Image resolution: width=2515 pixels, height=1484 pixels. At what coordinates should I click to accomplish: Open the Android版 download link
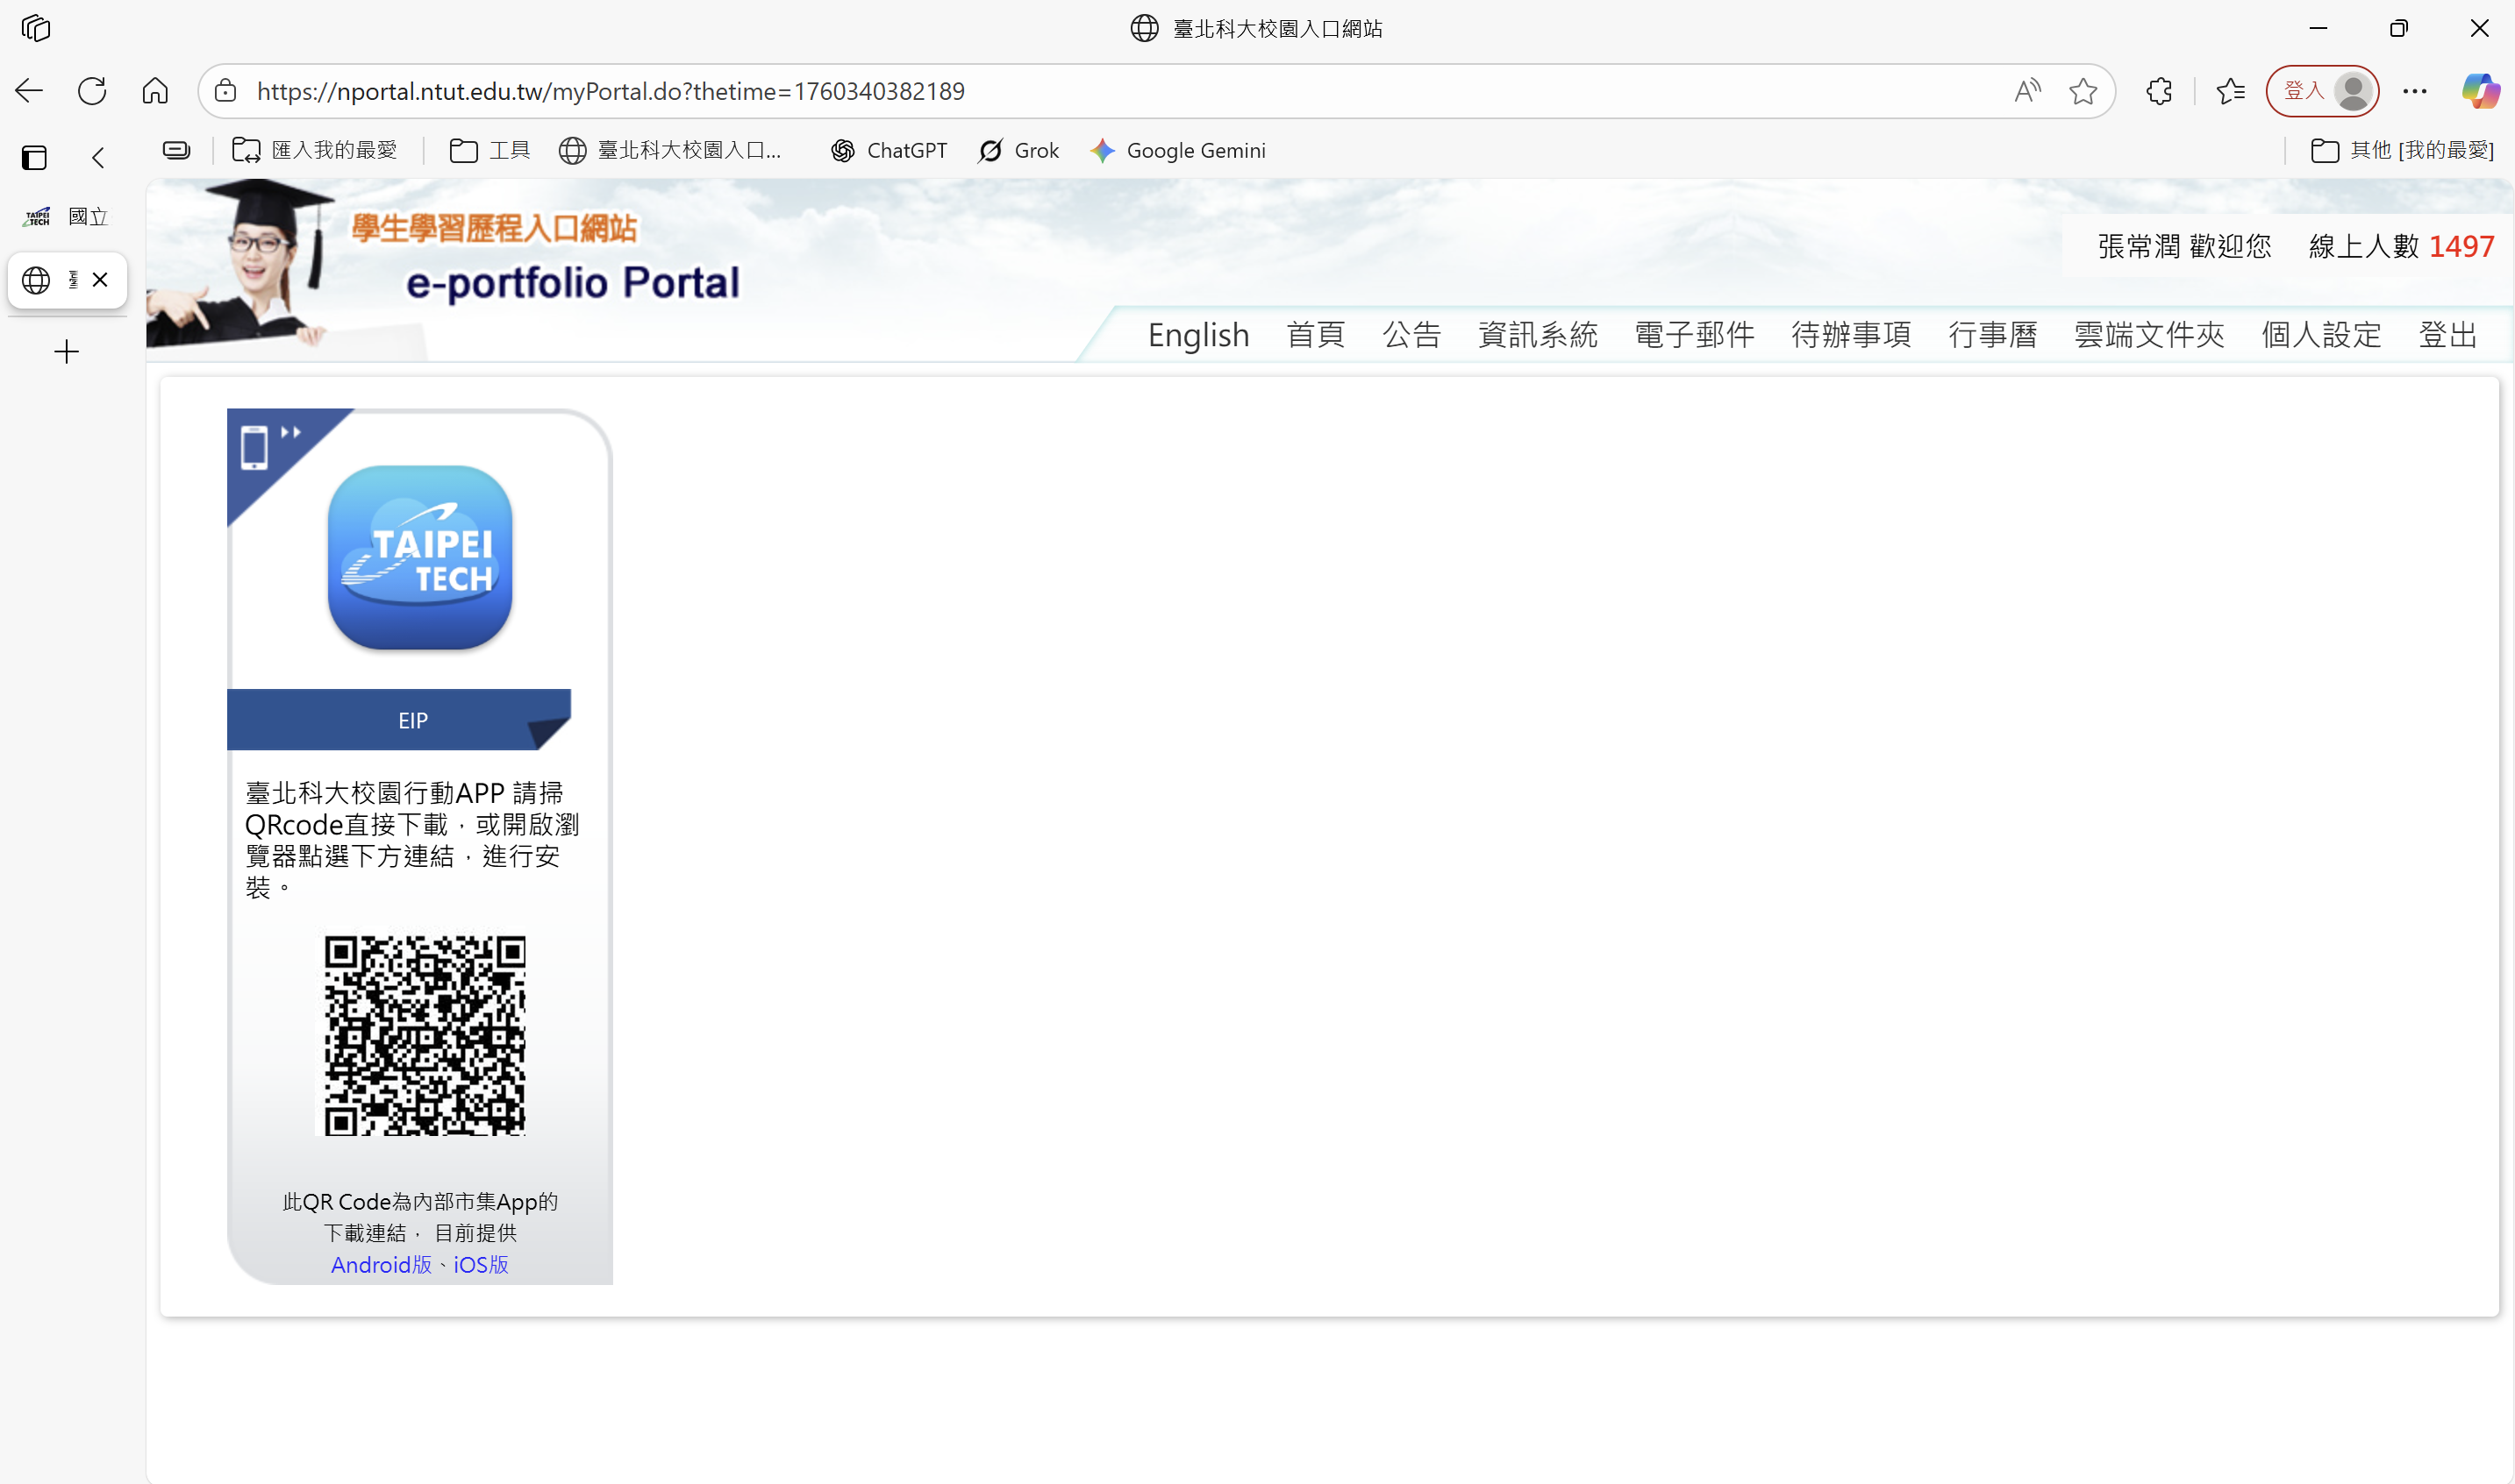click(382, 1265)
